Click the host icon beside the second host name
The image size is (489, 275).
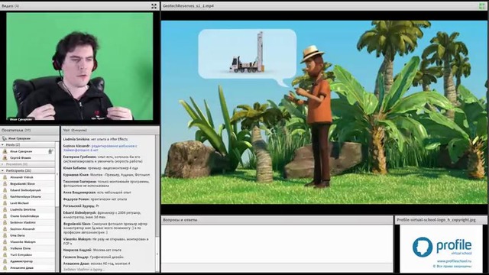pyautogui.click(x=5, y=158)
